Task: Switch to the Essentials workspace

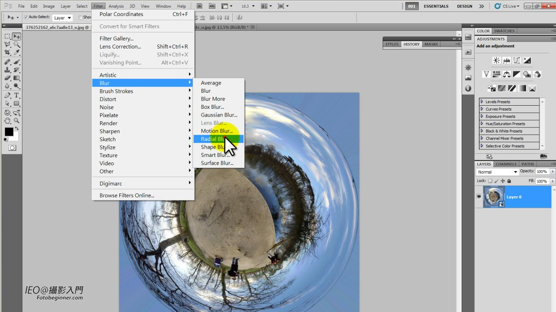Action: [x=436, y=6]
